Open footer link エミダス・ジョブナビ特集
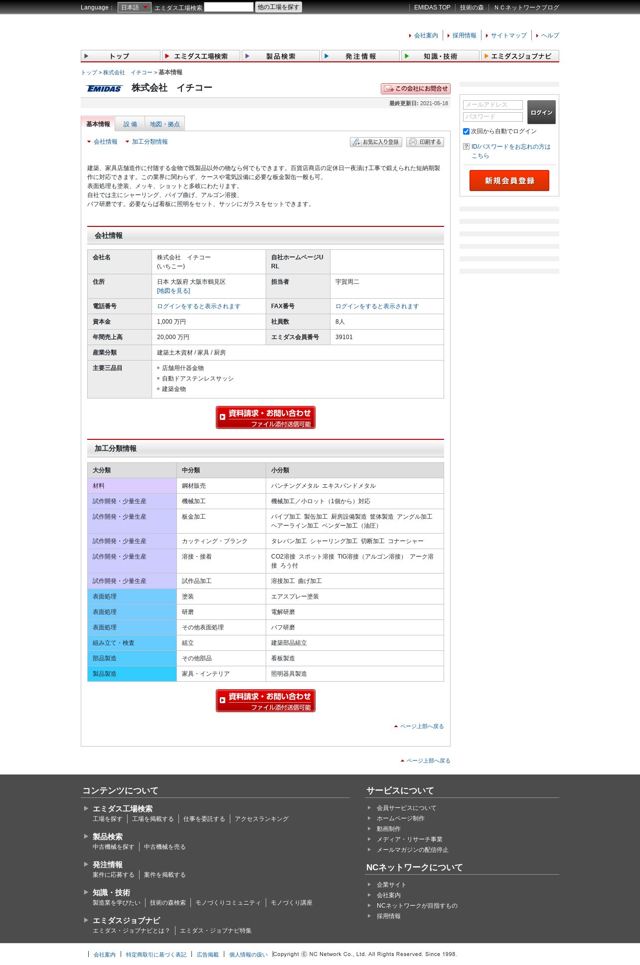 216,931
